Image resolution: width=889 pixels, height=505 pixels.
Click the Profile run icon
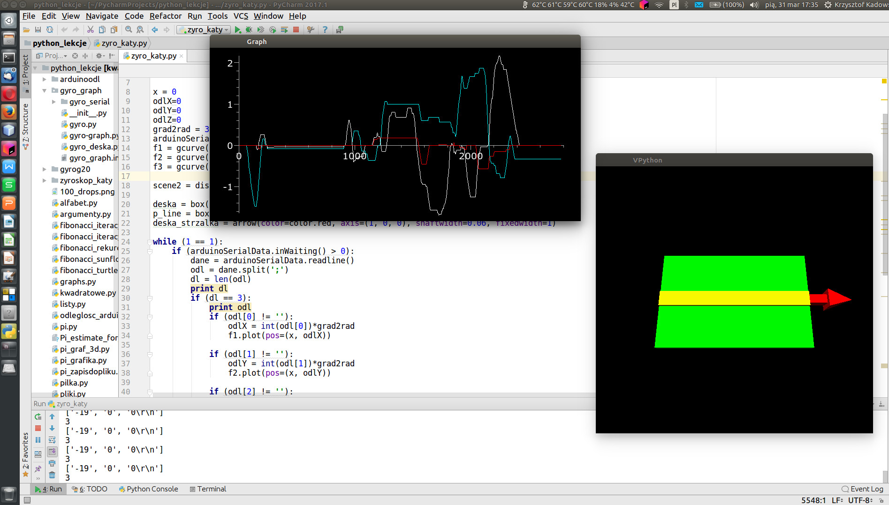point(273,30)
